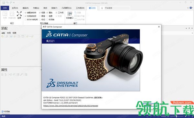Click the zoom slider in status bar

pyautogui.click(x=177, y=116)
